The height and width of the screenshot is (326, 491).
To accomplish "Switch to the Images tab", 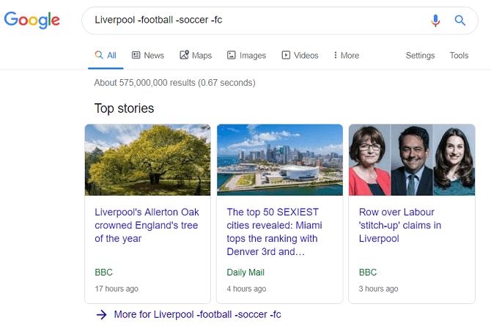I will [246, 56].
